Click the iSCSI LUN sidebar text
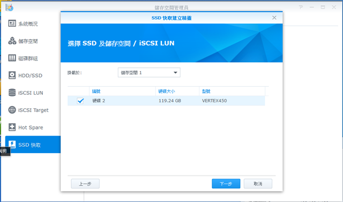343x202 pixels. [x=31, y=93]
